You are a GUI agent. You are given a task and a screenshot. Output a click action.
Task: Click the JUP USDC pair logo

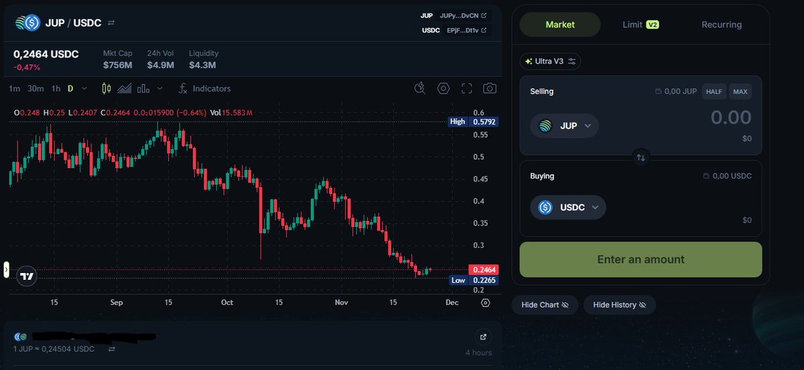click(x=28, y=23)
